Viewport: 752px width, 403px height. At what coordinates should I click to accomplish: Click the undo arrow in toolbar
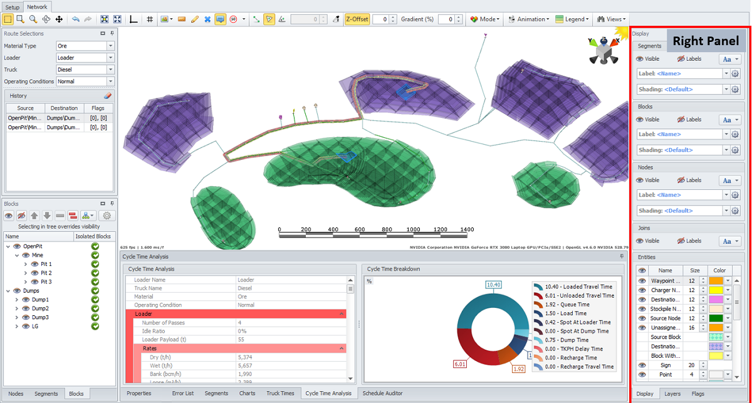[x=76, y=19]
